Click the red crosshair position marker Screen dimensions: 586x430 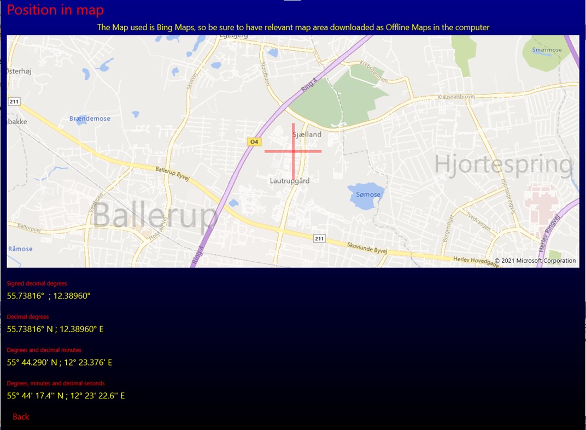coord(293,150)
